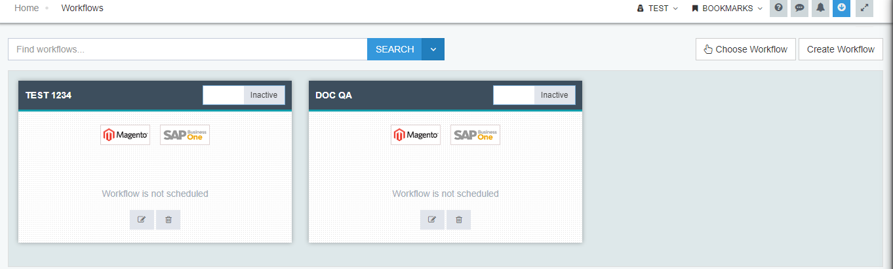The width and height of the screenshot is (893, 269).
Task: Click the help question mark icon
Action: click(x=778, y=9)
